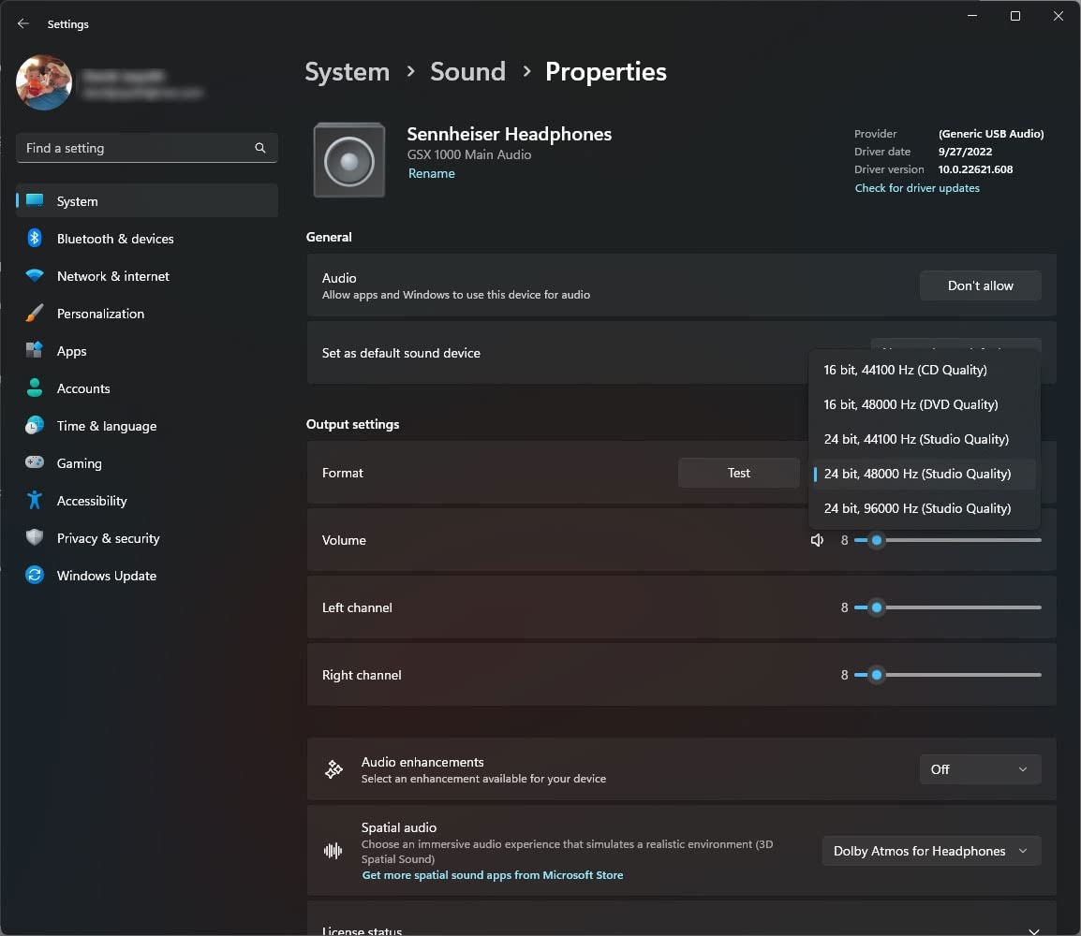Screen dimensions: 1081x936
Task: Open Network & internet settings icon
Action: [x=35, y=276]
